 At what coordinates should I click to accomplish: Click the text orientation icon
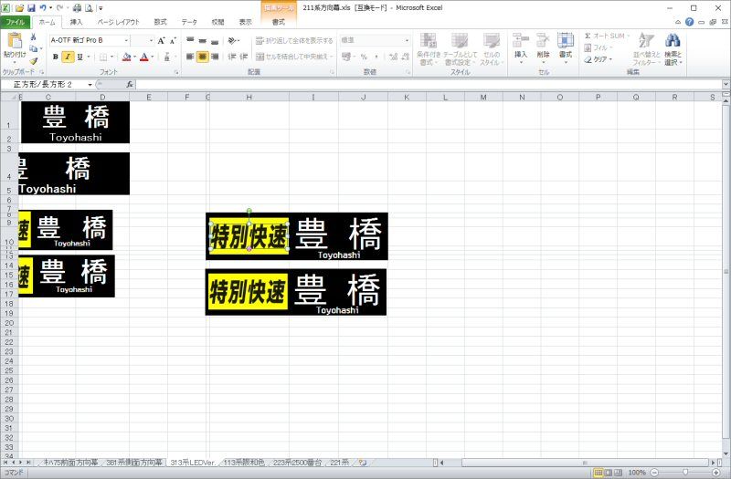click(232, 41)
